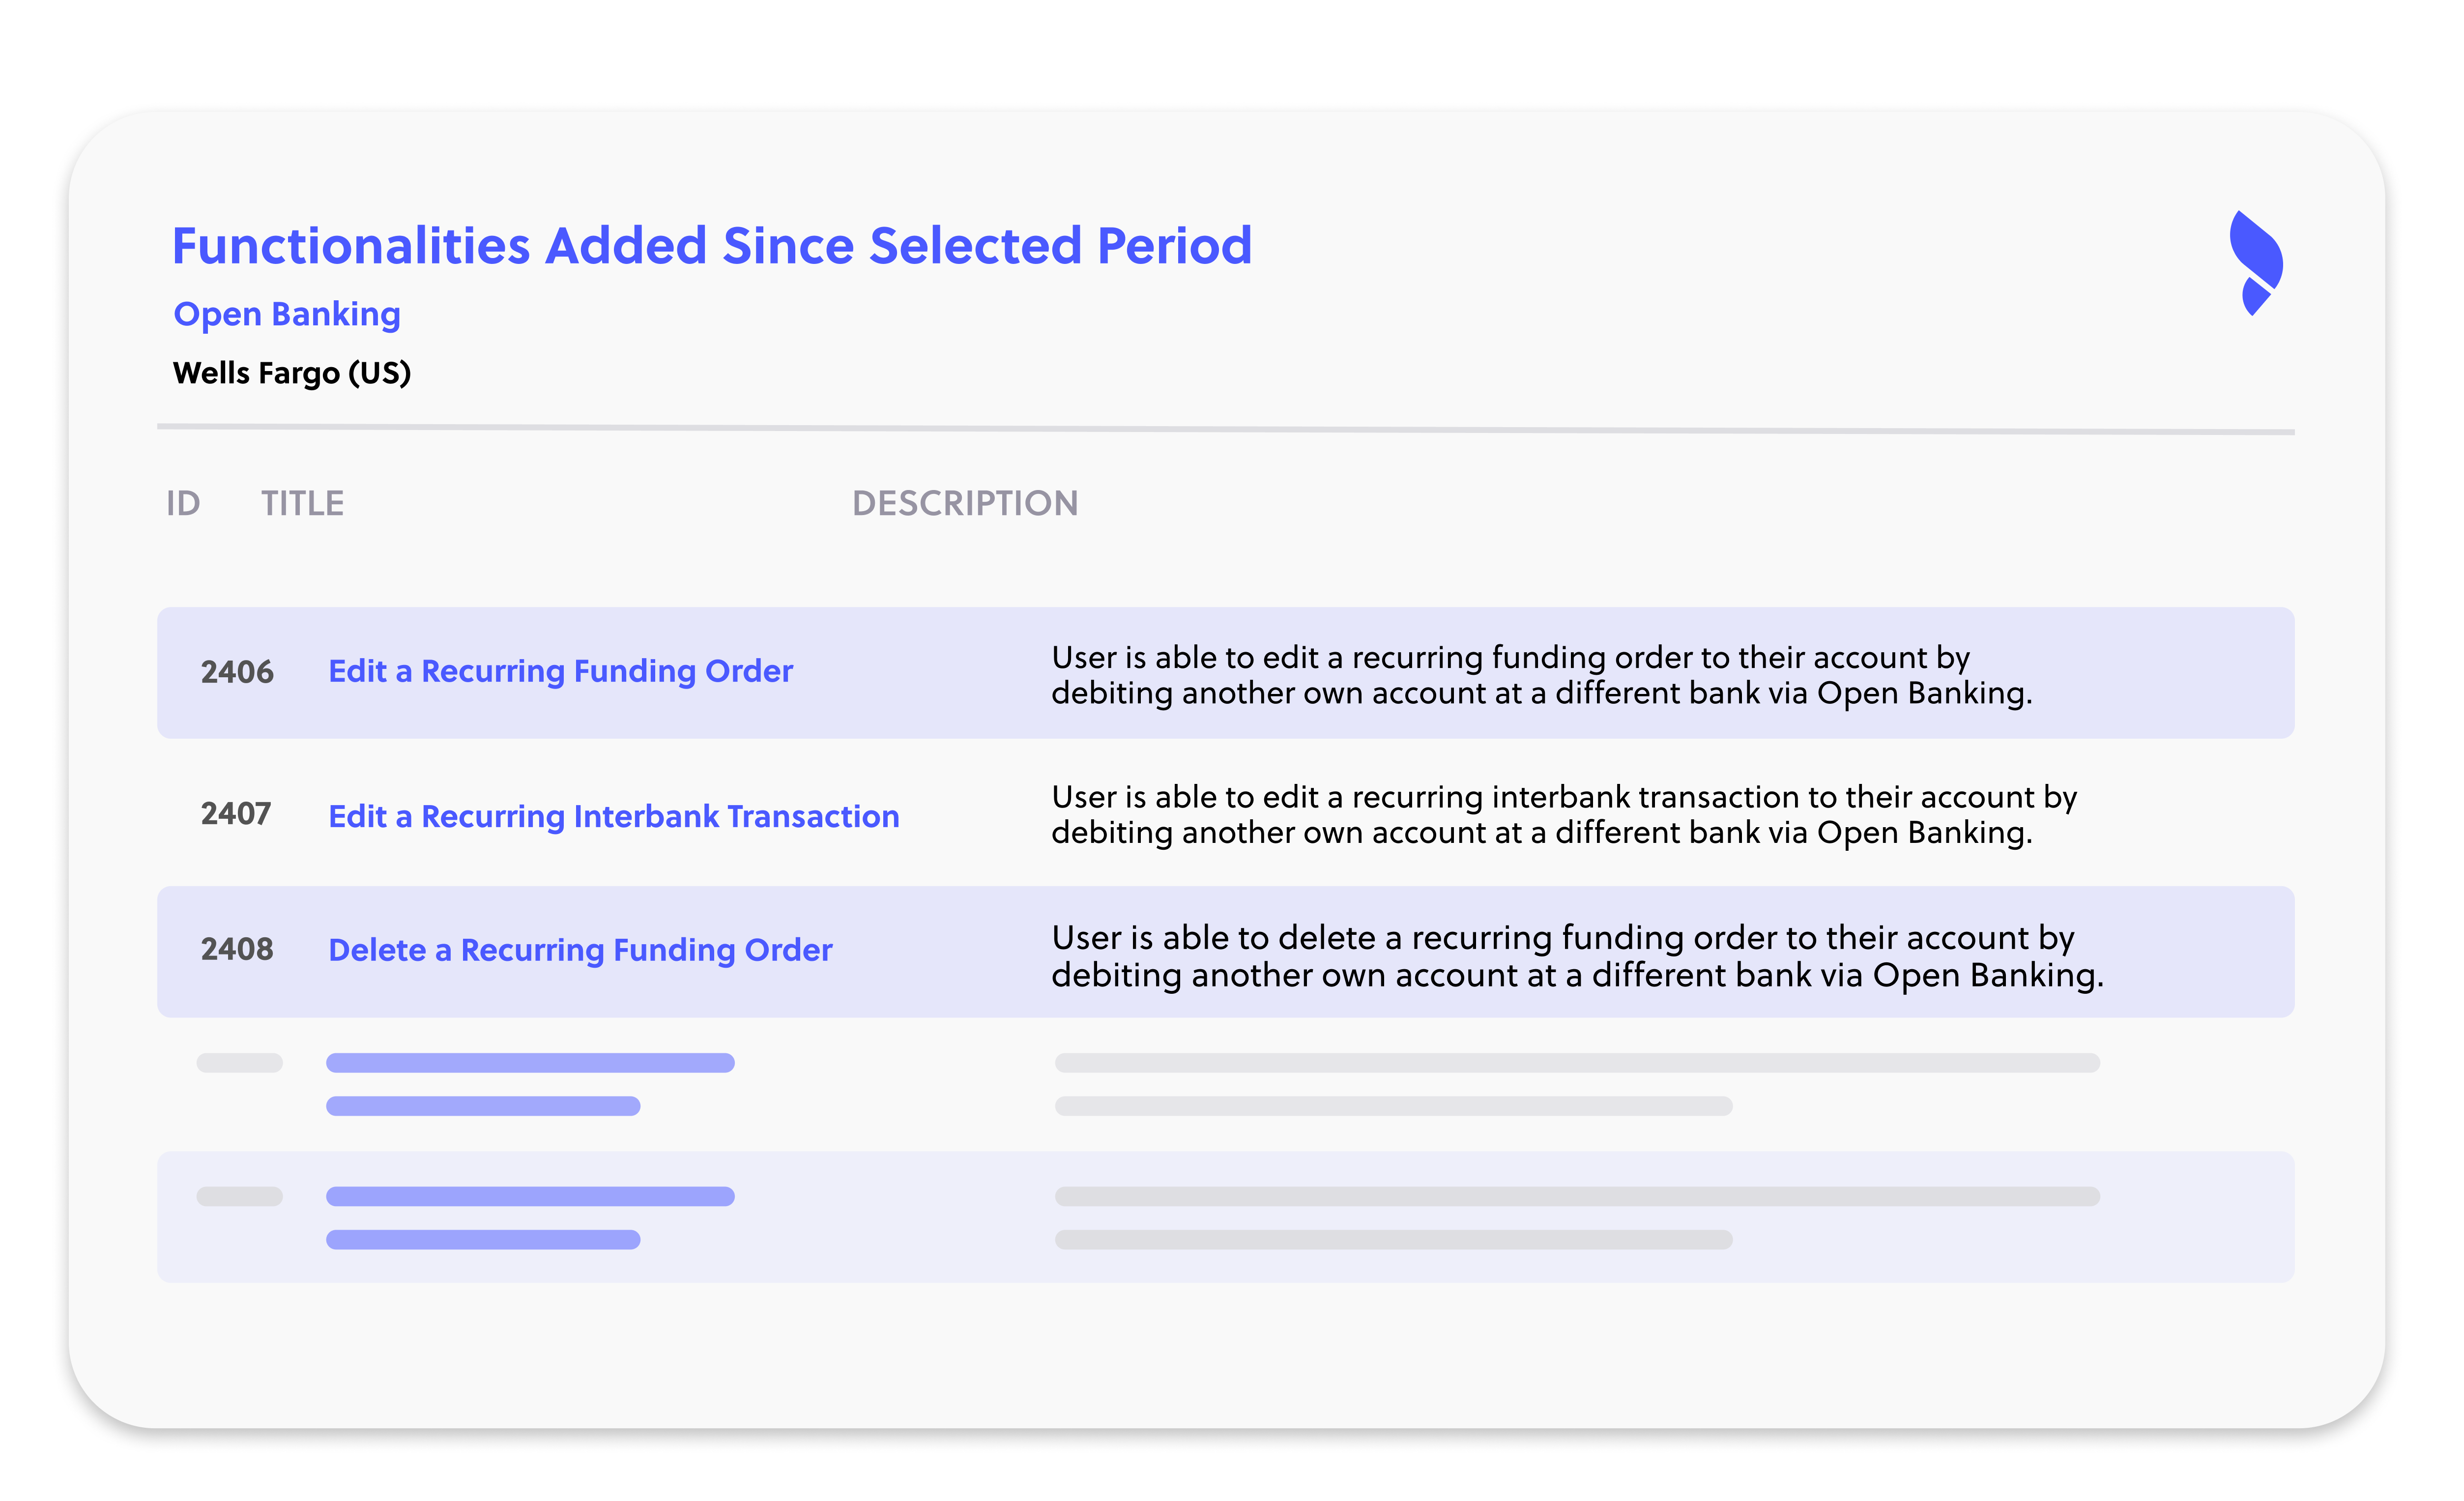This screenshot has width=2464, height=1501.
Task: Click the ID column header
Action: click(183, 503)
